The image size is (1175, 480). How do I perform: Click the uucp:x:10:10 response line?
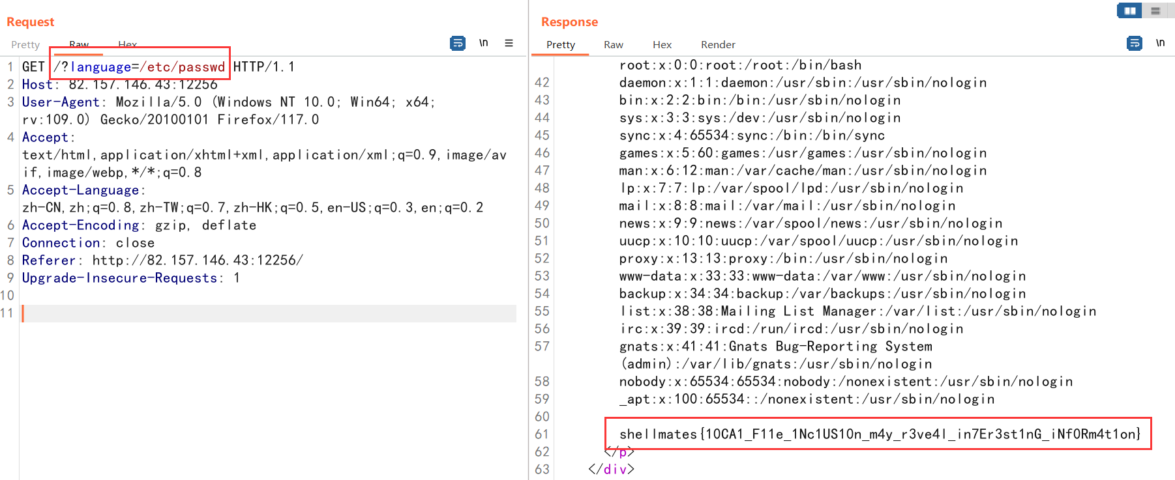pos(818,241)
